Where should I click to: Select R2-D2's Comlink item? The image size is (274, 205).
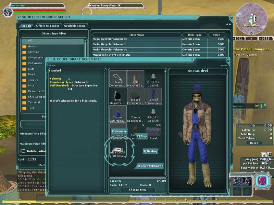coord(153,114)
